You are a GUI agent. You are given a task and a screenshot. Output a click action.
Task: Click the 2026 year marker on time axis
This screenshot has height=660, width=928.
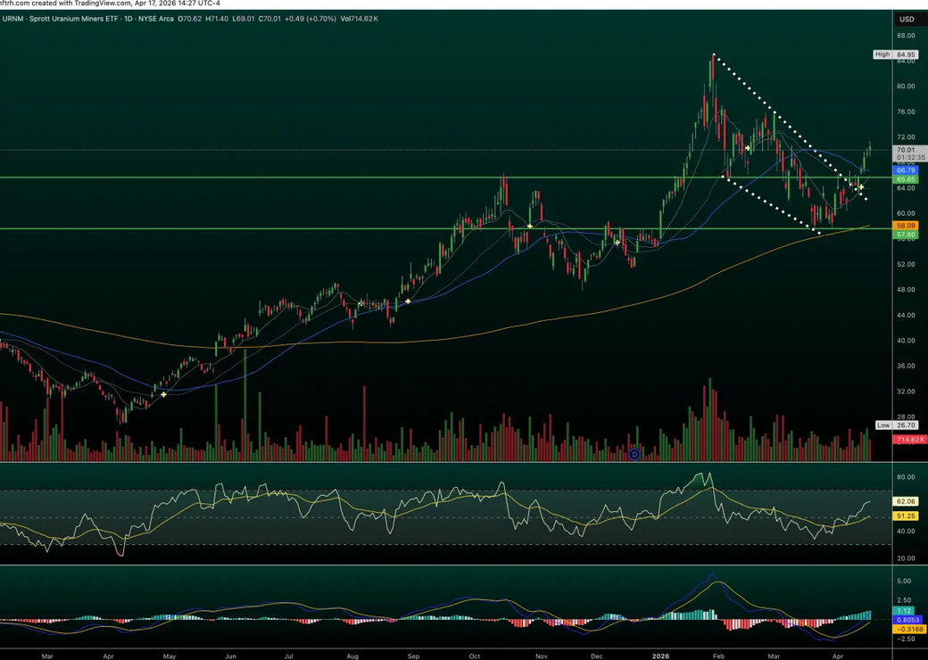pyautogui.click(x=661, y=654)
